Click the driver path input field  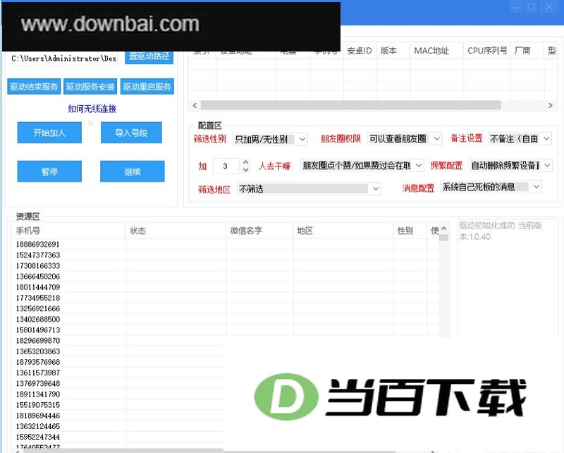[x=64, y=59]
